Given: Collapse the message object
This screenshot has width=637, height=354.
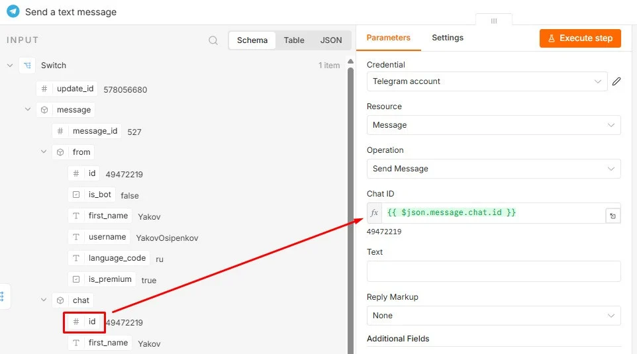Looking at the screenshot, I should (28, 109).
